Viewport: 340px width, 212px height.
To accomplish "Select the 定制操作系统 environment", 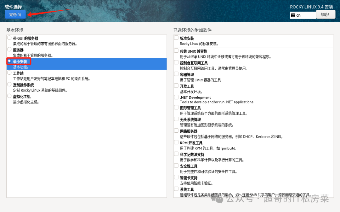I will pos(9,85).
